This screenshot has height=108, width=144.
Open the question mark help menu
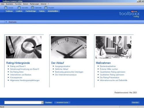(48, 4)
